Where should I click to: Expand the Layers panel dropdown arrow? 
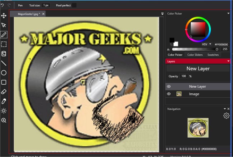pos(228,62)
